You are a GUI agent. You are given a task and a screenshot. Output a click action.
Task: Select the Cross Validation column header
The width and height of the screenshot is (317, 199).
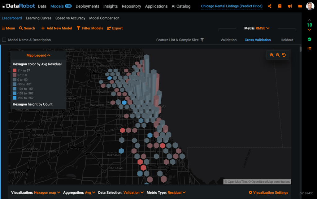(x=258, y=40)
